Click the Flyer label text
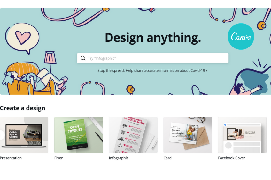The height and width of the screenshot is (180, 271). pyautogui.click(x=58, y=158)
